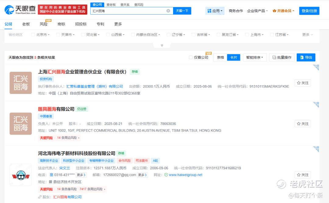Expand the 江苏省 region dropdown arrow
This screenshot has width=329, height=203.
(x=288, y=35)
